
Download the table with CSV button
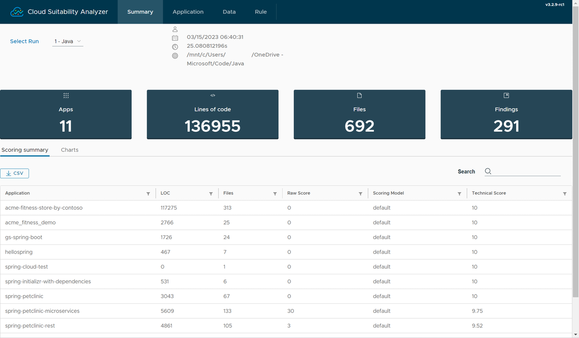15,174
